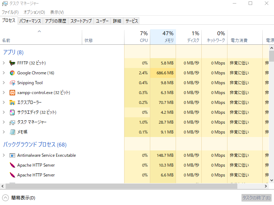Open the オプション menu
The height and width of the screenshot is (205, 274).
coord(34,12)
